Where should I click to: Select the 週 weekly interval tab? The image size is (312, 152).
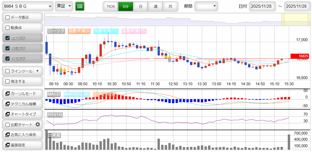pyautogui.click(x=155, y=6)
